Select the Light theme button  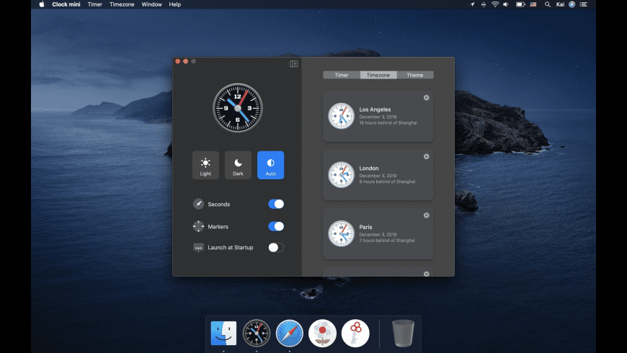205,165
